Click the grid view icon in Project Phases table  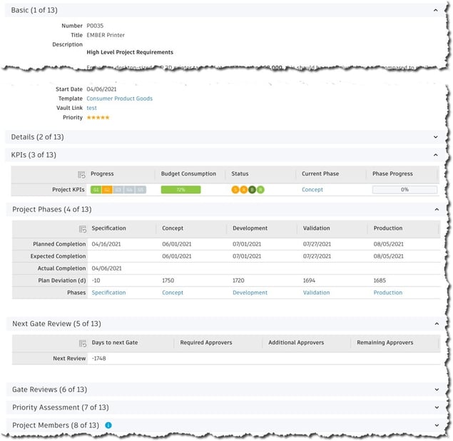[83, 229]
